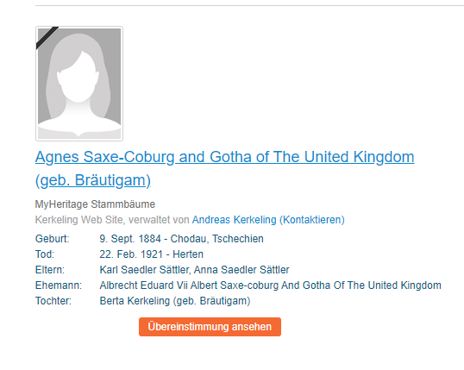Viewport: 464px width, 370px height.
Task: Click husband name Albrecht Eduard Vii Albert
Action: (x=159, y=285)
